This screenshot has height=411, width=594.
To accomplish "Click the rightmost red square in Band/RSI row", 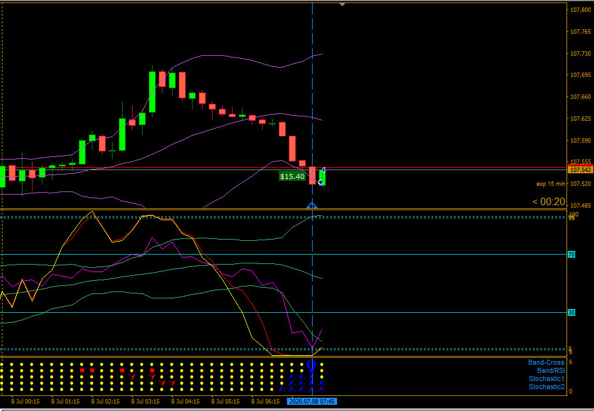I will 152,370.
